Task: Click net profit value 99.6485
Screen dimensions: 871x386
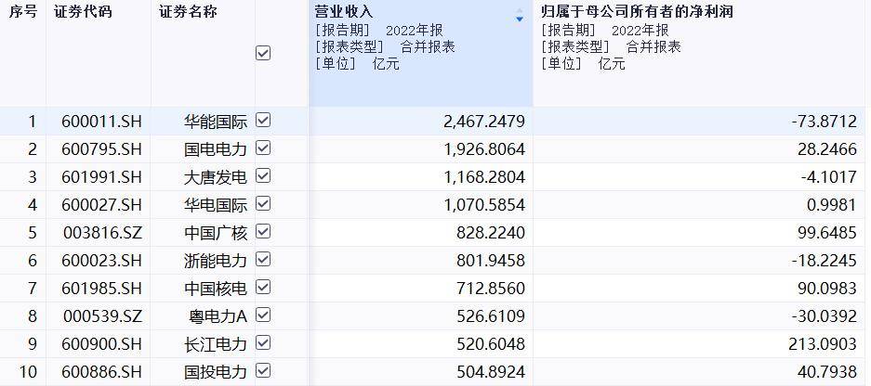Action: (827, 232)
